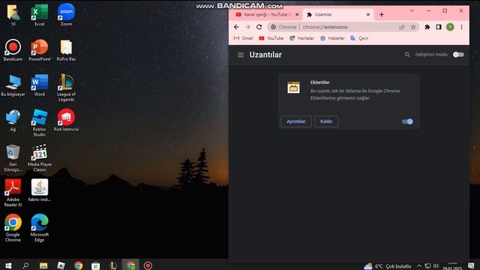Select the fabric-installer Java icon
The image size is (480, 270).
(x=40, y=190)
